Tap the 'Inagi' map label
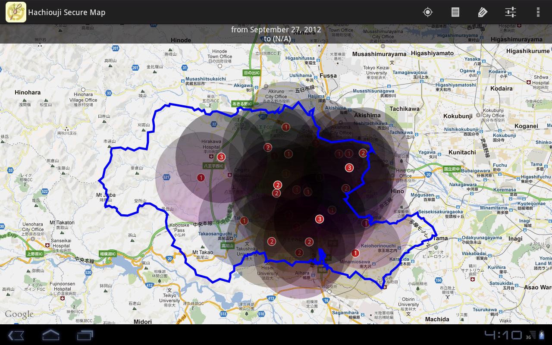Screen dimensions: 552x345 pyautogui.click(x=515, y=238)
